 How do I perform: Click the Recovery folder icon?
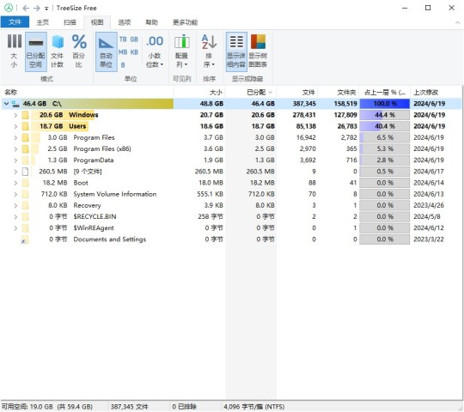point(26,205)
